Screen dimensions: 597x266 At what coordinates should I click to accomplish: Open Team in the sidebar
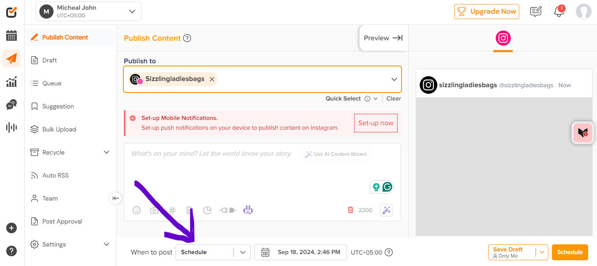coord(71,198)
